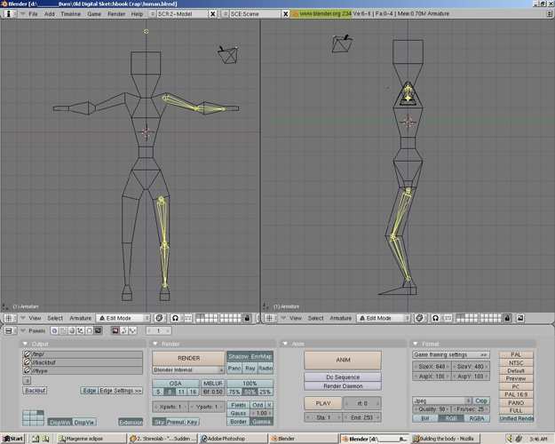This screenshot has width=555, height=444.
Task: Collapse the Anim panel triangle
Action: pos(285,344)
